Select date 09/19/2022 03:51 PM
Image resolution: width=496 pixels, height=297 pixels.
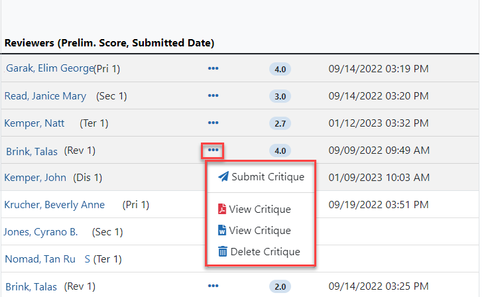coord(379,205)
